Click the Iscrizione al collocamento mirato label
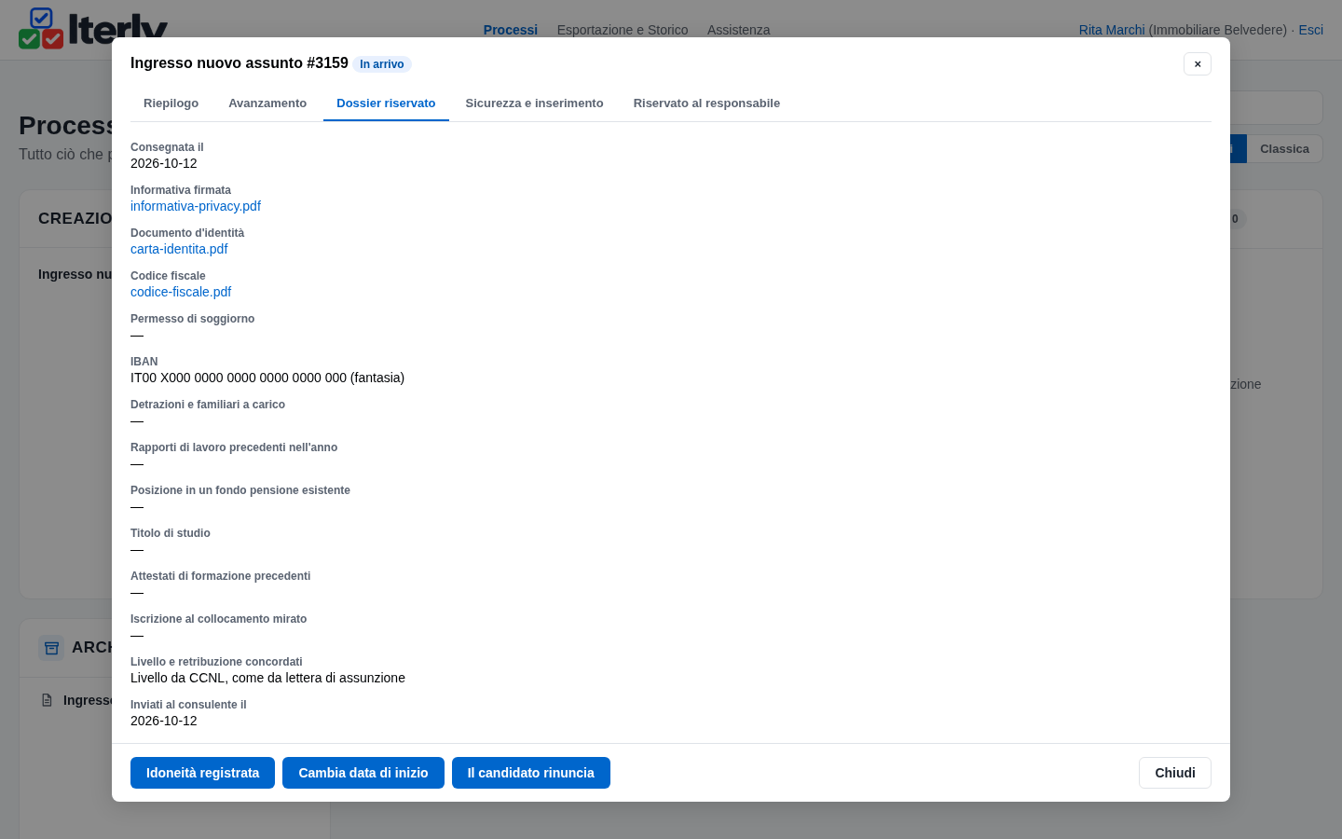1342x839 pixels. coord(218,619)
